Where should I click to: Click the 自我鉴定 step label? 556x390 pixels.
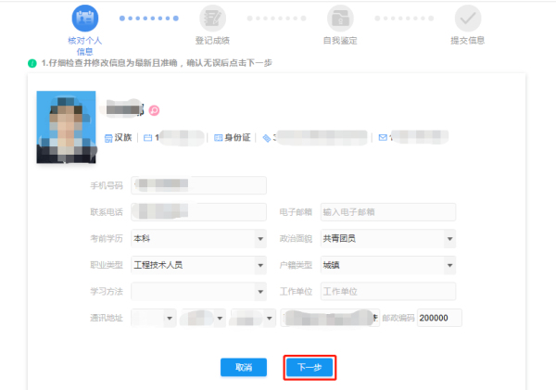(340, 41)
